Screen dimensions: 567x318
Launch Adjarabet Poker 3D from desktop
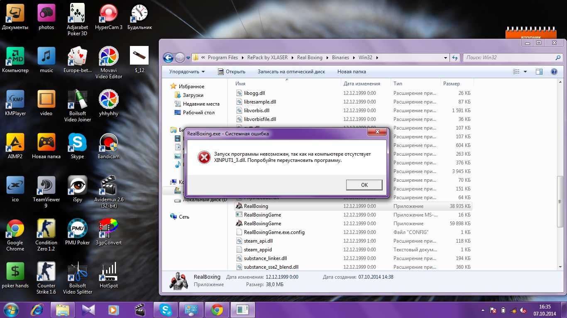coord(77,19)
